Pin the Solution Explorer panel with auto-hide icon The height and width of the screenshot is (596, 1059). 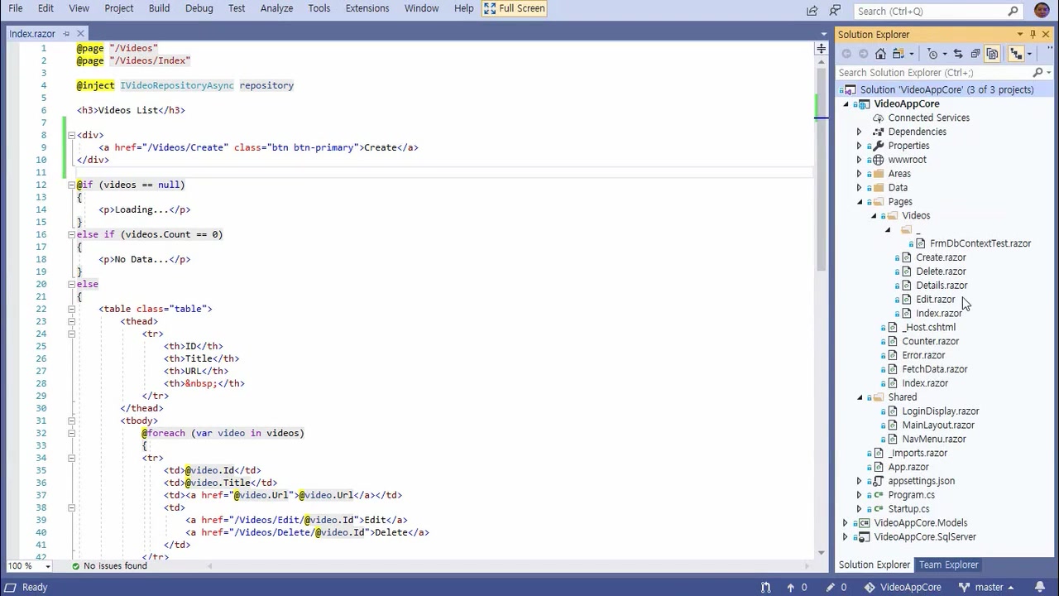(x=1033, y=34)
